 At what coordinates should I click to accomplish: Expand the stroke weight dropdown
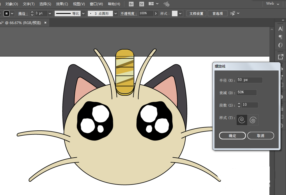coord(50,14)
